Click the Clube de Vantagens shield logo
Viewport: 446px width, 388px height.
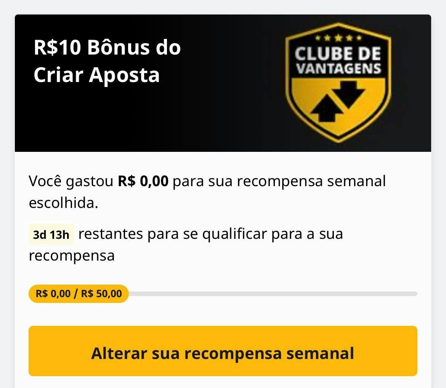point(338,82)
